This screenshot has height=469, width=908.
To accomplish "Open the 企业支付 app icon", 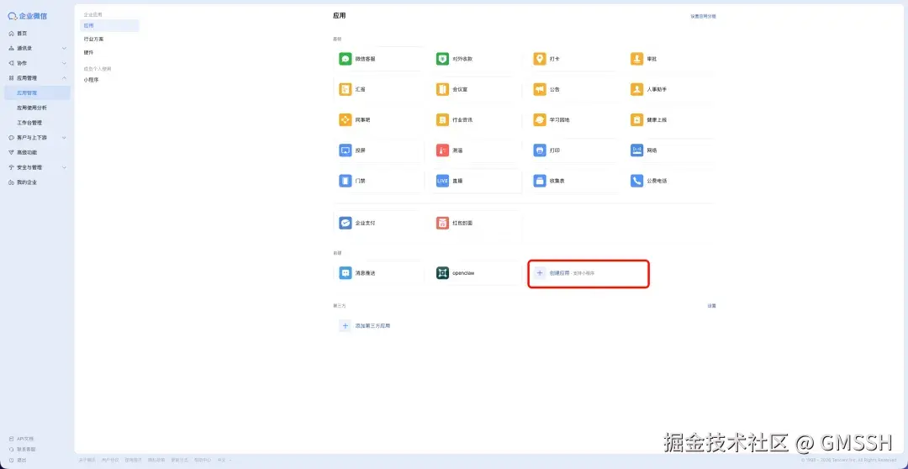I will pos(346,223).
